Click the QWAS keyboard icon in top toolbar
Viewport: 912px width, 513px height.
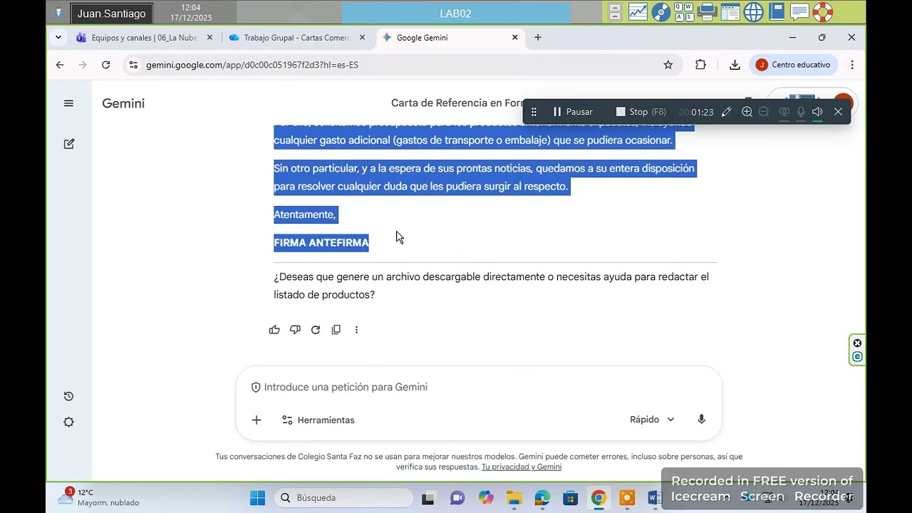click(684, 12)
